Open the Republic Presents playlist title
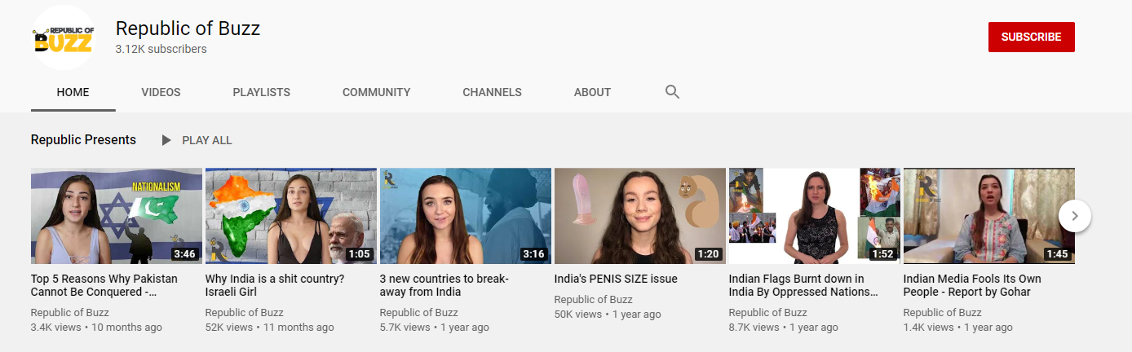 (83, 140)
